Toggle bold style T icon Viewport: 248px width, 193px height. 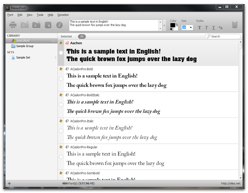(199, 28)
